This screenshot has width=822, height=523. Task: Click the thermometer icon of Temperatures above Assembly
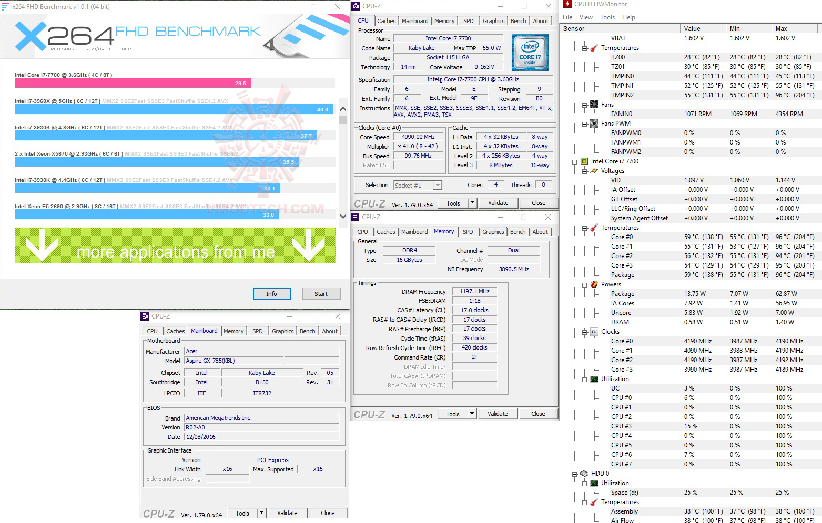[x=594, y=502]
